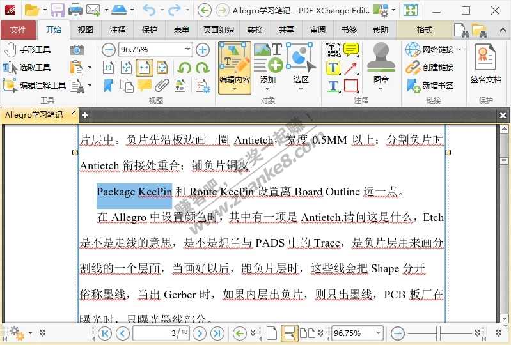Image resolution: width=511 pixels, height=345 pixels.
Task: Rotate view clockwise green arrow
Action: (x=203, y=68)
